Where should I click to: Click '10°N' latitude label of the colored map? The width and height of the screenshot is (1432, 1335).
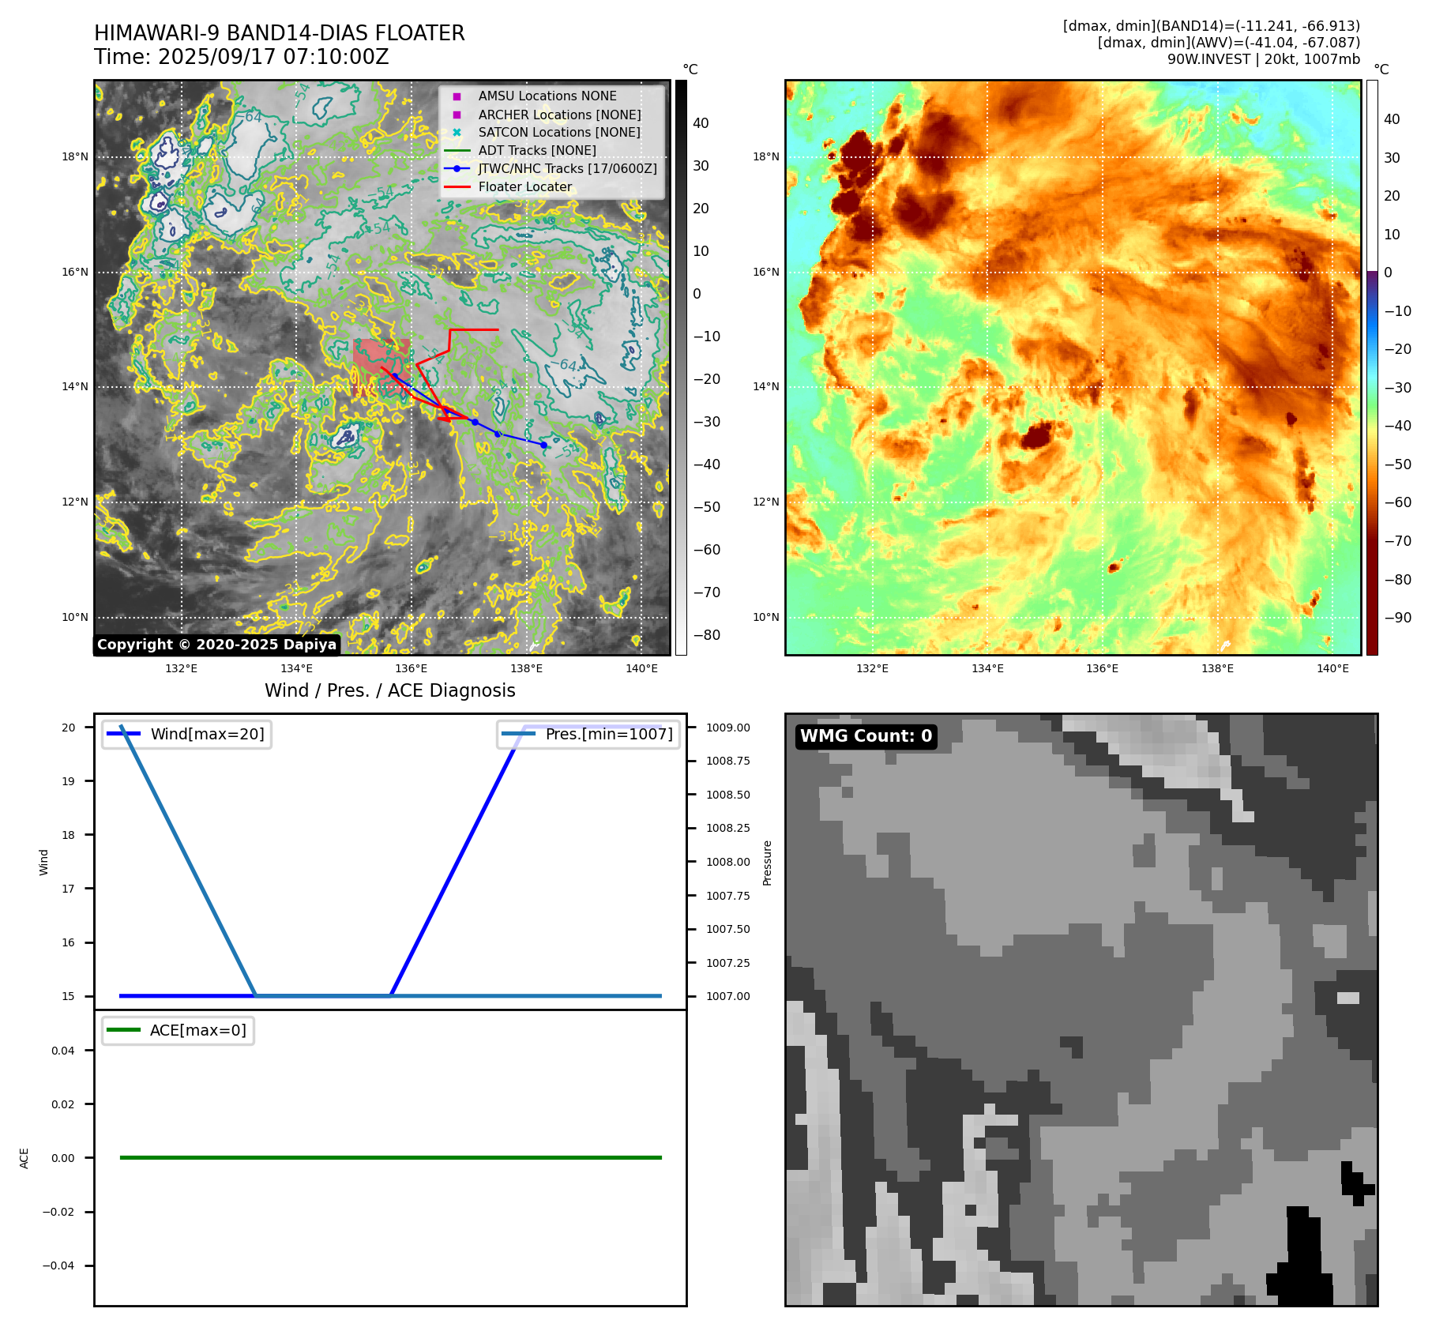766,618
